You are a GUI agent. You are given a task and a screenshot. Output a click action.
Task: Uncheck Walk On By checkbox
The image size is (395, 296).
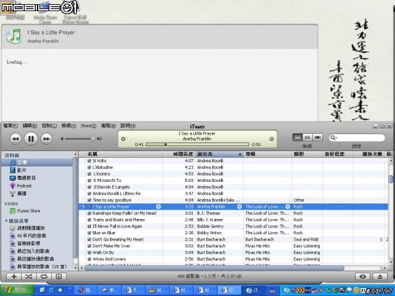[x=89, y=252]
